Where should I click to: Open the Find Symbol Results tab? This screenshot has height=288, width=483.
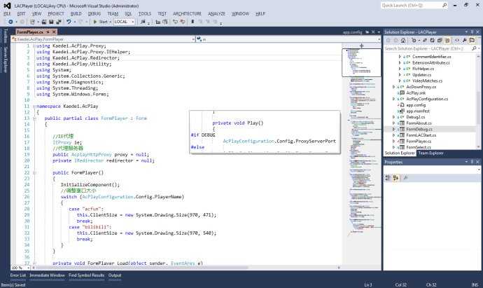click(x=86, y=275)
